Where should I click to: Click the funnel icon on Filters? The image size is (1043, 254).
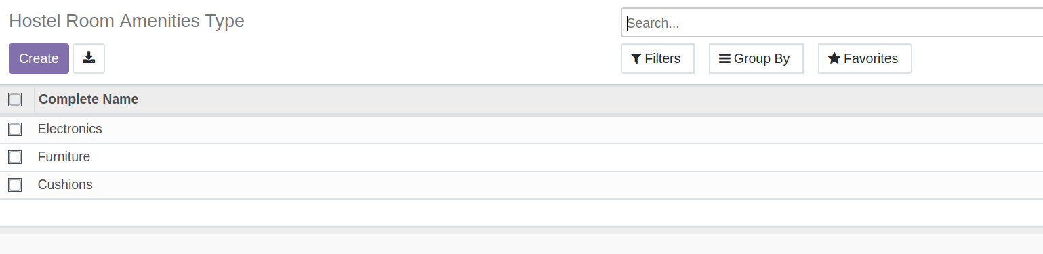pos(636,59)
